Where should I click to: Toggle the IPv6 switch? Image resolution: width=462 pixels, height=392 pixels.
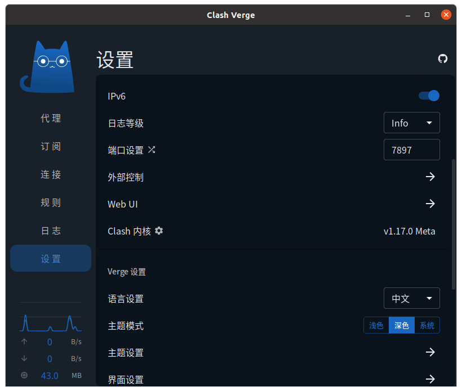click(x=429, y=96)
